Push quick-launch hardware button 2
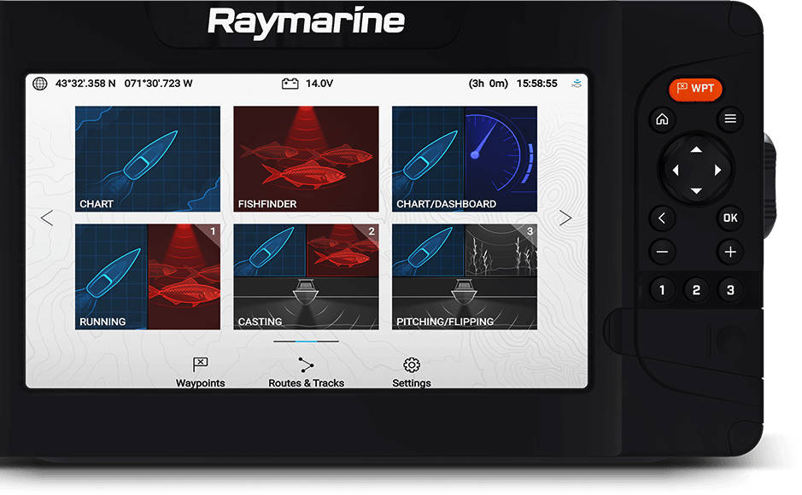This screenshot has height=495, width=802. 696,290
